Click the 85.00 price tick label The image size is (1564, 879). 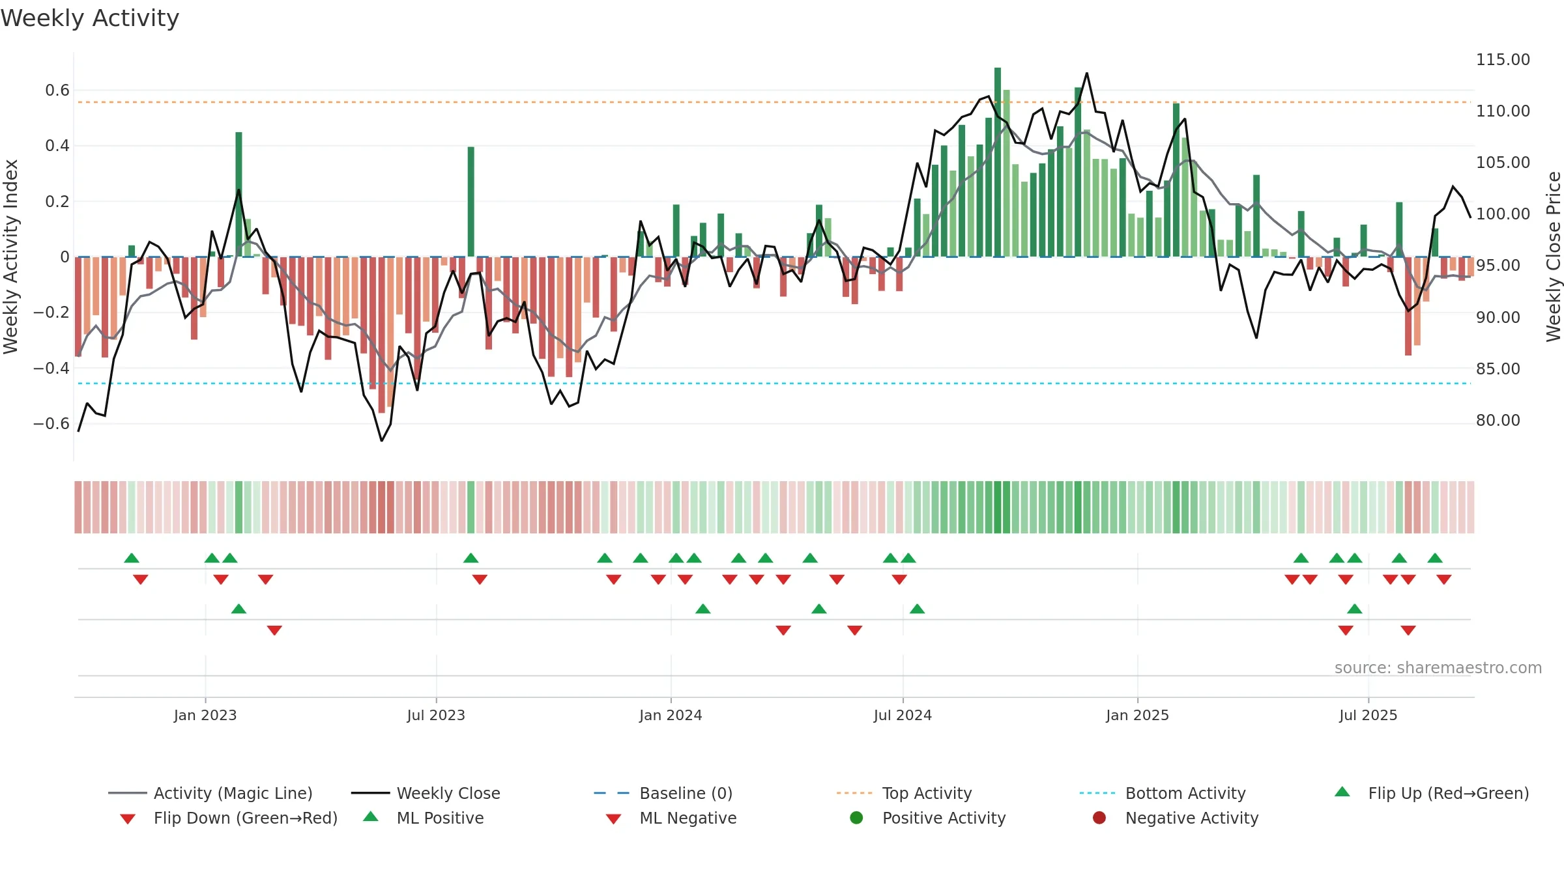point(1498,369)
